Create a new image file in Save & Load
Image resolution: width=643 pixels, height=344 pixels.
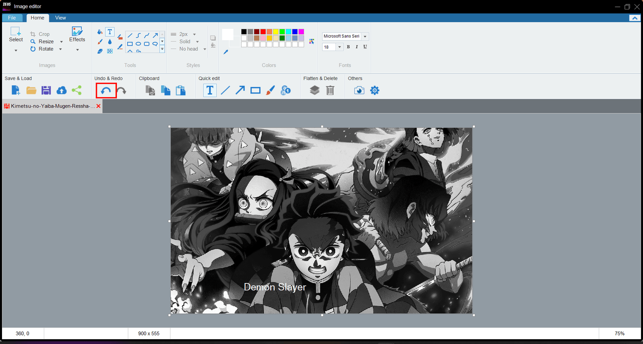coord(16,90)
